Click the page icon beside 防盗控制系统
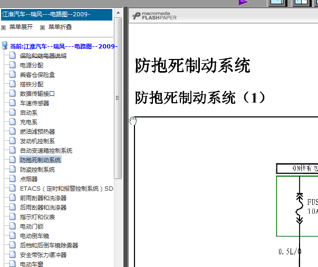This screenshot has height=267, width=318. pyautogui.click(x=13, y=169)
